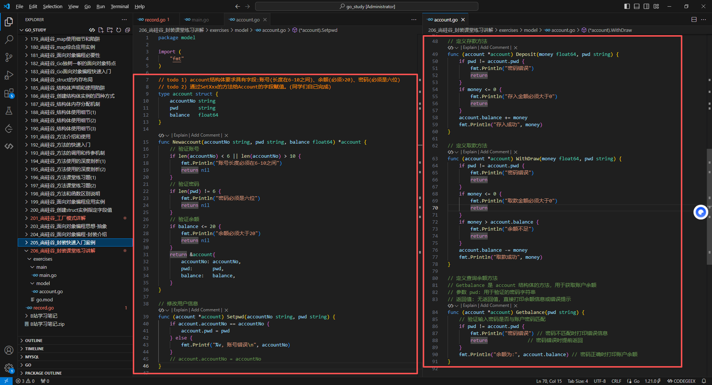
Task: Expand the OUTLINE section
Action: point(75,341)
